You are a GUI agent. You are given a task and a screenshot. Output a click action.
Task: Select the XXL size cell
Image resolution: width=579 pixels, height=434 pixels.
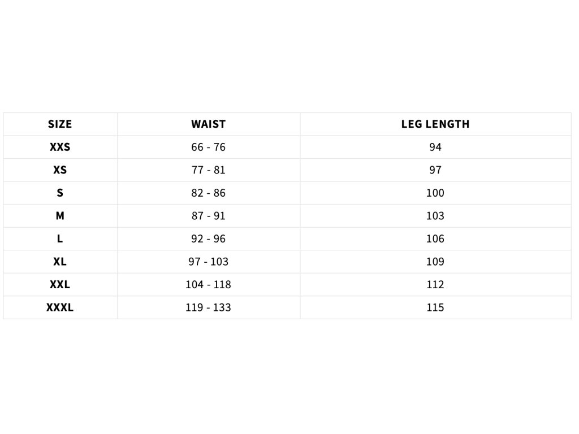coord(60,285)
